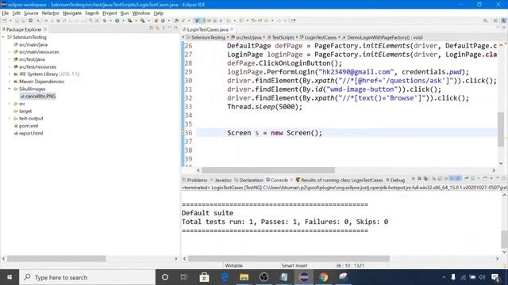Open the New file dropdown arrow
Screen dimensions: 508x285
tap(10, 21)
